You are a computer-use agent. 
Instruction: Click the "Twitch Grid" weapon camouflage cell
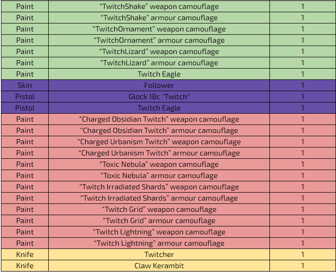click(159, 210)
